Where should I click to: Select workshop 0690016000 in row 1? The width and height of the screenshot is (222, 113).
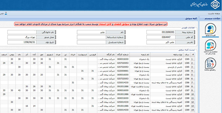[x=123, y=59]
